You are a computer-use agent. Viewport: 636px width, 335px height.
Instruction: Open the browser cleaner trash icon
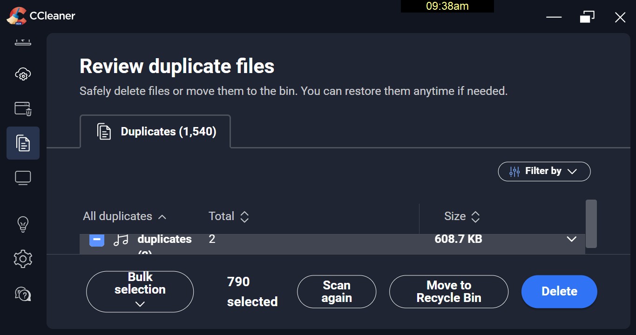coord(23,109)
